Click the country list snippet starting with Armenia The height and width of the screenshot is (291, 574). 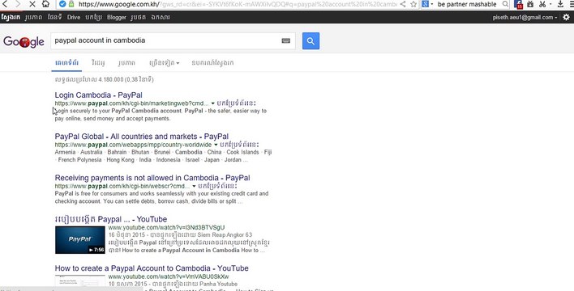(163, 156)
